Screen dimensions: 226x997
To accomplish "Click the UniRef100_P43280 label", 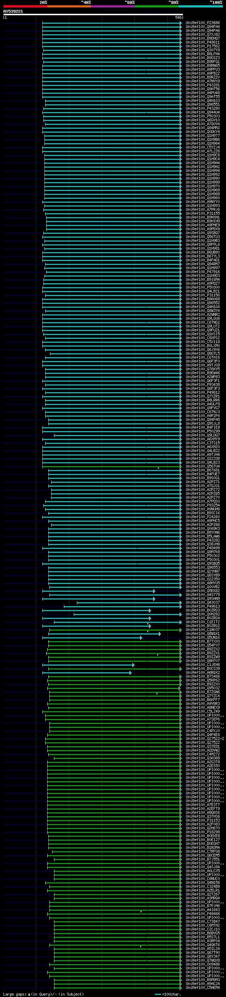I will (203, 108).
